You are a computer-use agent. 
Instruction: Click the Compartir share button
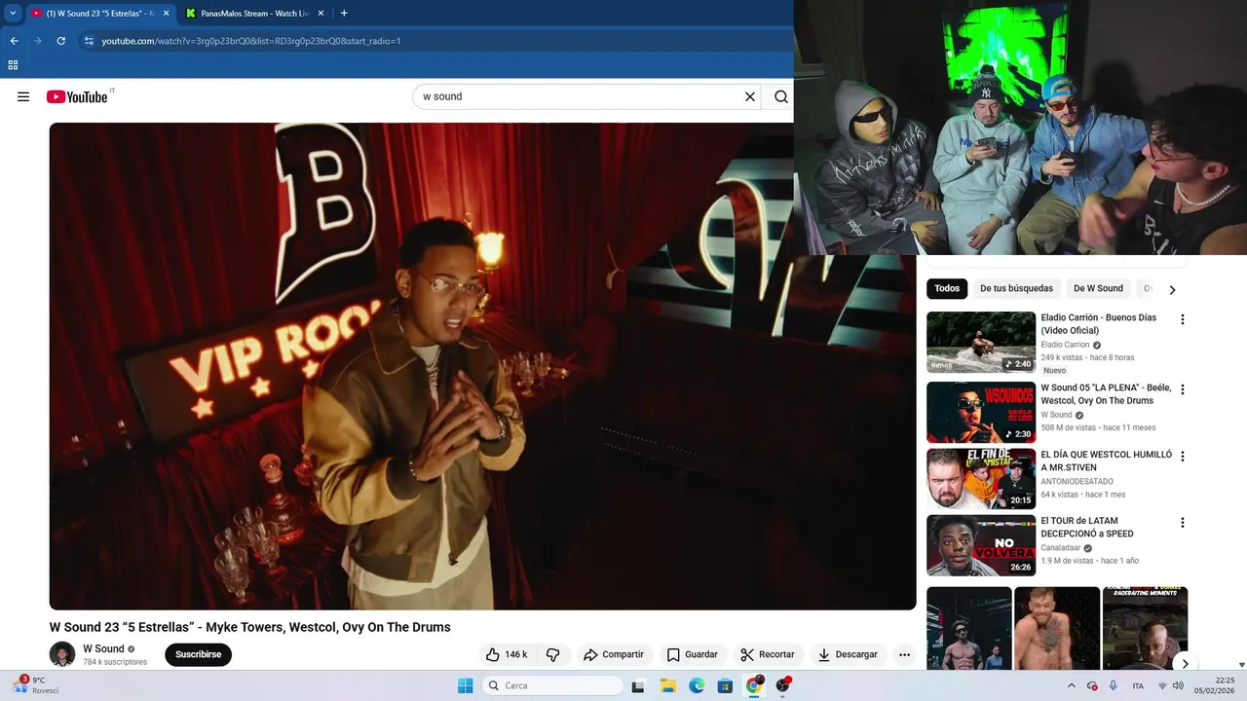click(613, 654)
